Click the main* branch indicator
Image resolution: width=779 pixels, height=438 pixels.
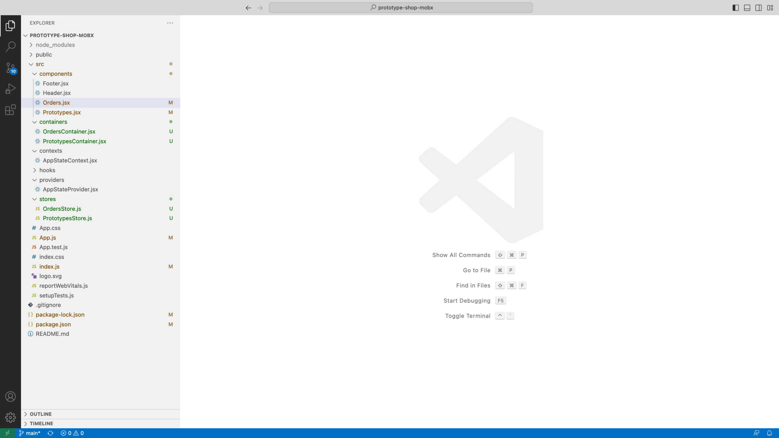pos(30,433)
